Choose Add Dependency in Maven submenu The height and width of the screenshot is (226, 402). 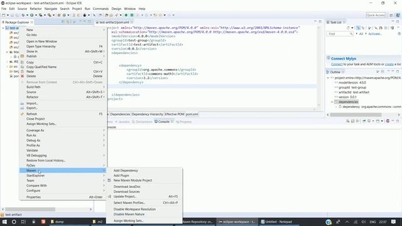click(126, 171)
